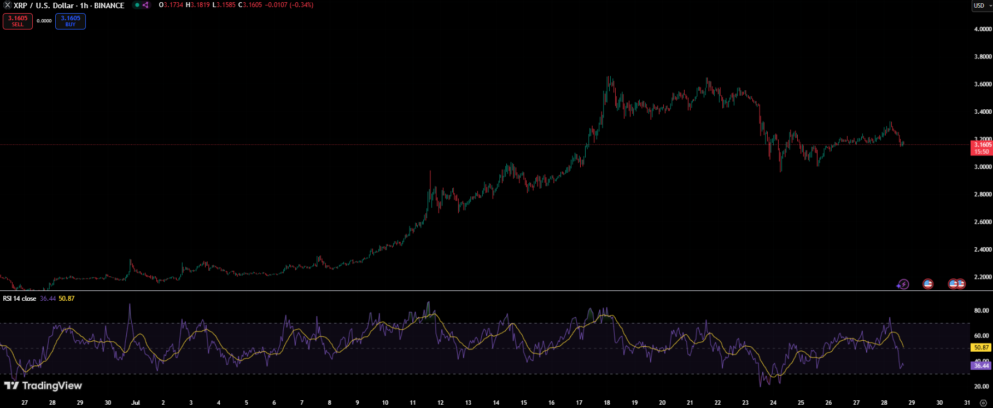Click the close value C3.1605
The height and width of the screenshot is (408, 993).
click(250, 5)
